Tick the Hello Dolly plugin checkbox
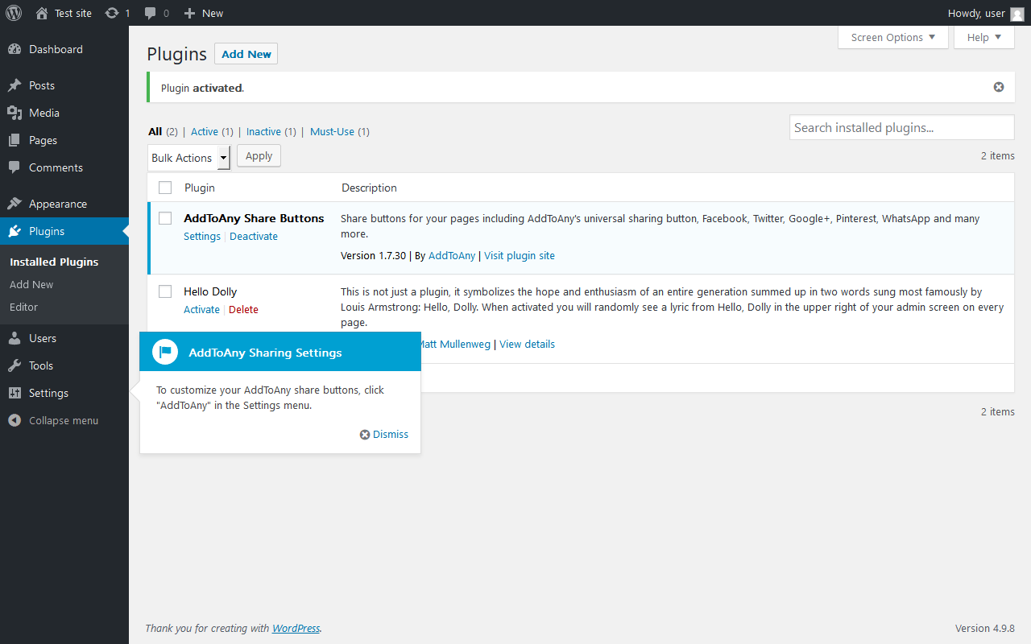1031x644 pixels. click(165, 291)
